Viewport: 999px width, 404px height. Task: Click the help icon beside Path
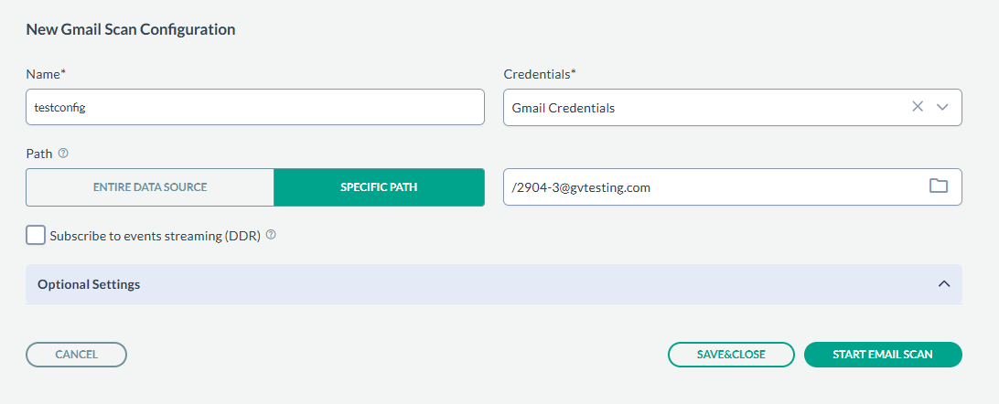point(63,154)
